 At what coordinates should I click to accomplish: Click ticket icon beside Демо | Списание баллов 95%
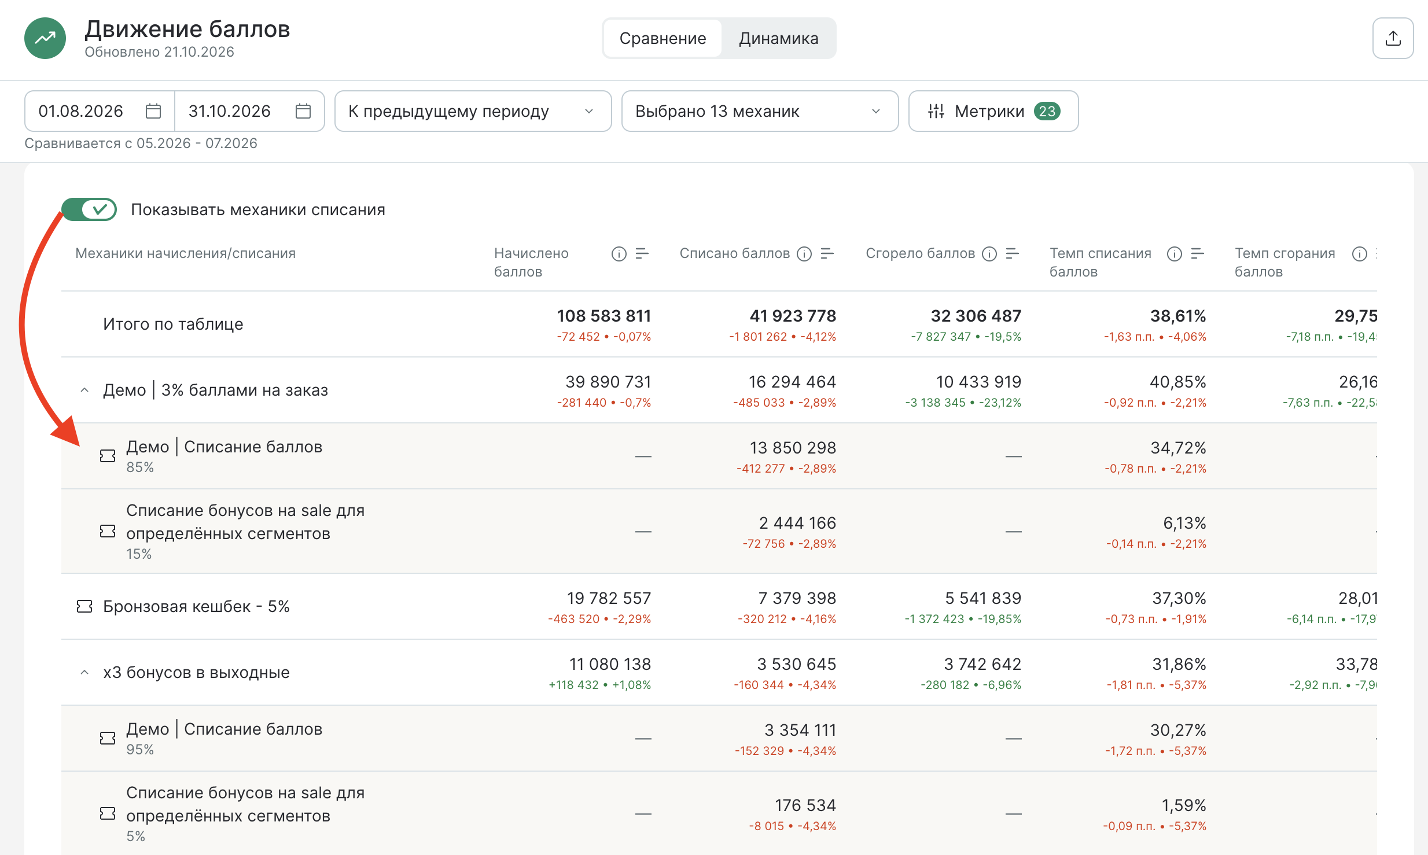108,738
